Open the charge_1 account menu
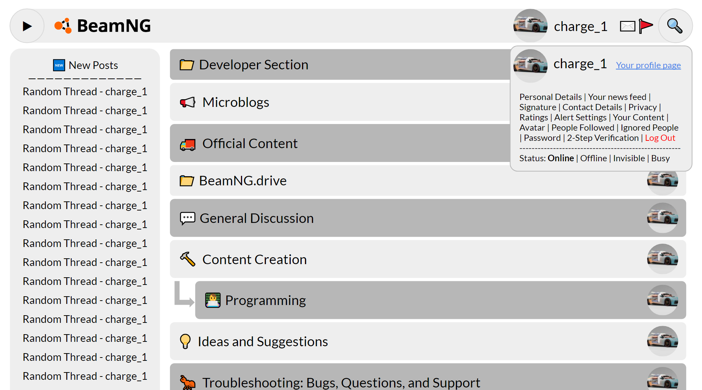 point(581,26)
